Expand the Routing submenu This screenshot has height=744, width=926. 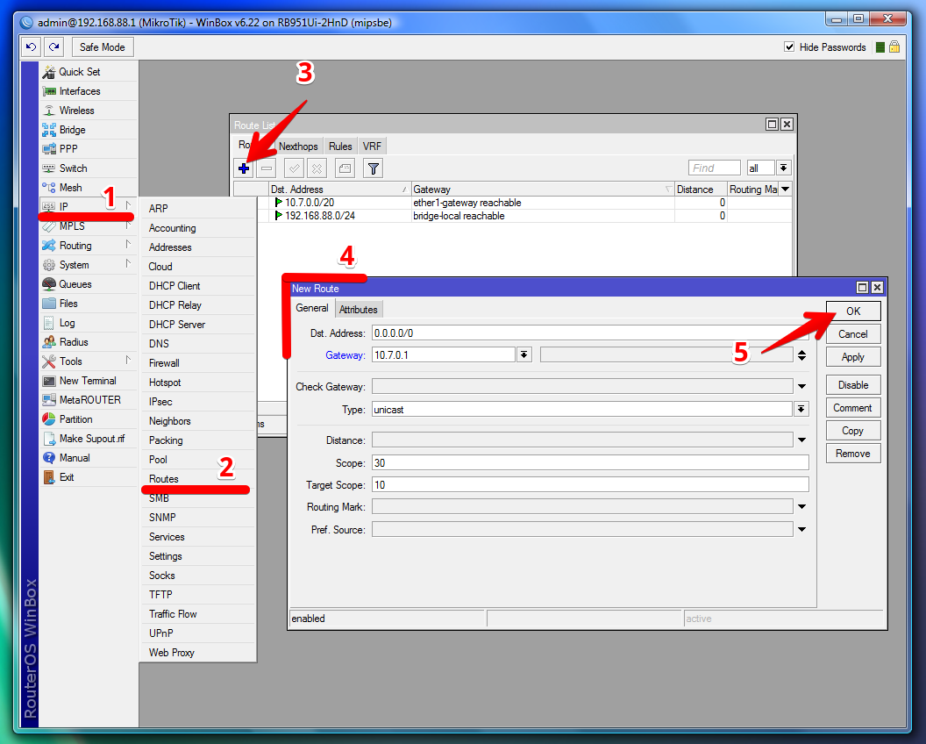89,246
